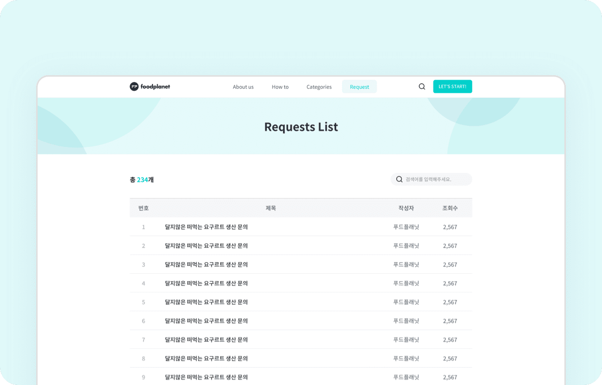The height and width of the screenshot is (385, 602).
Task: Click the foodplanet logo icon
Action: (x=134, y=87)
